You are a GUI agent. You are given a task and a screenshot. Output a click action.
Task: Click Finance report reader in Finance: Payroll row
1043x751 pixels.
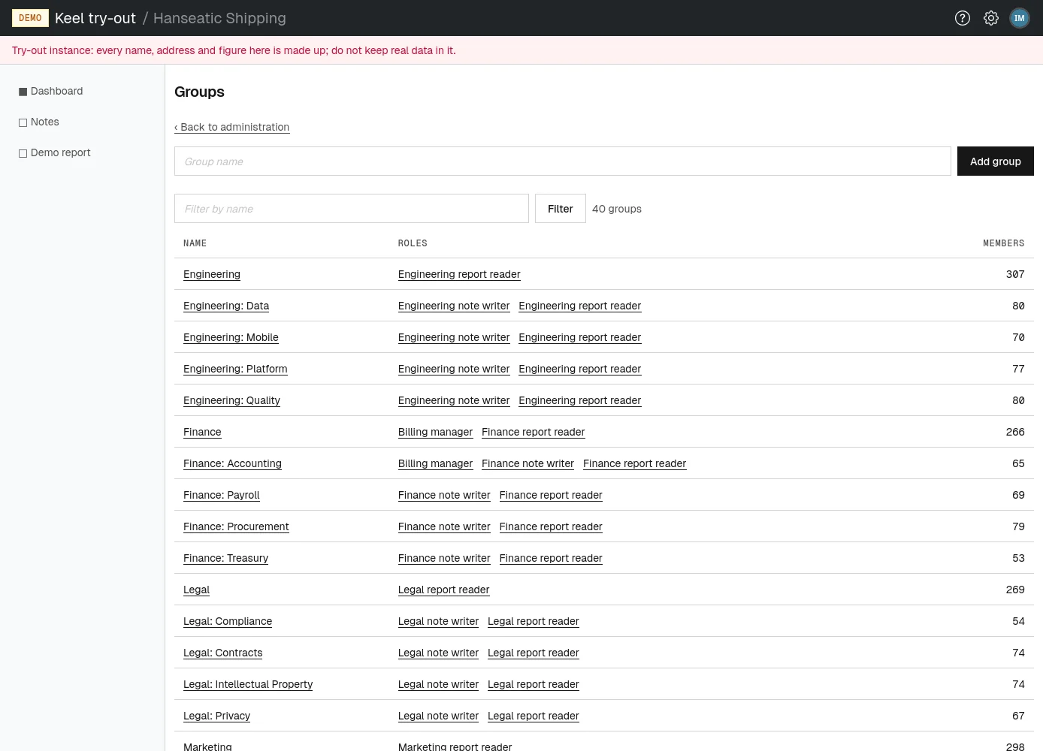[551, 495]
